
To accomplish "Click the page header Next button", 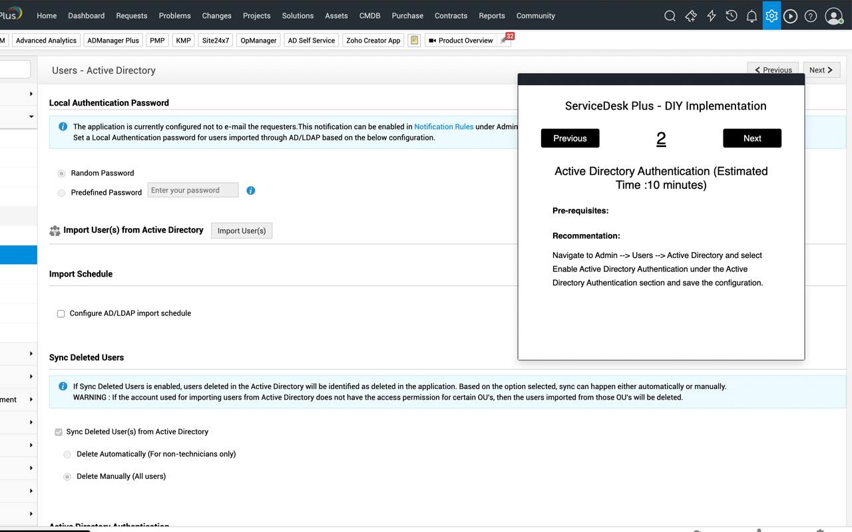I will point(821,70).
